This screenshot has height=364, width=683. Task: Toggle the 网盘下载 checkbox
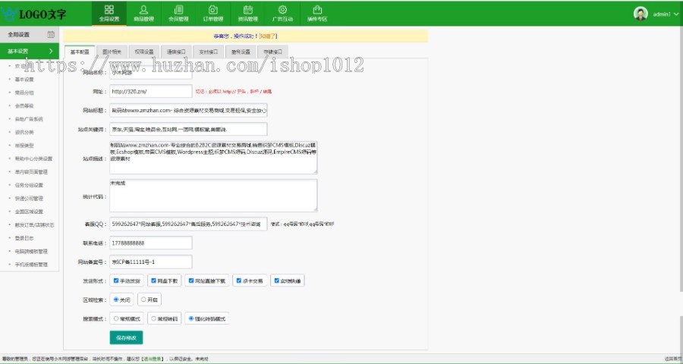coord(153,281)
